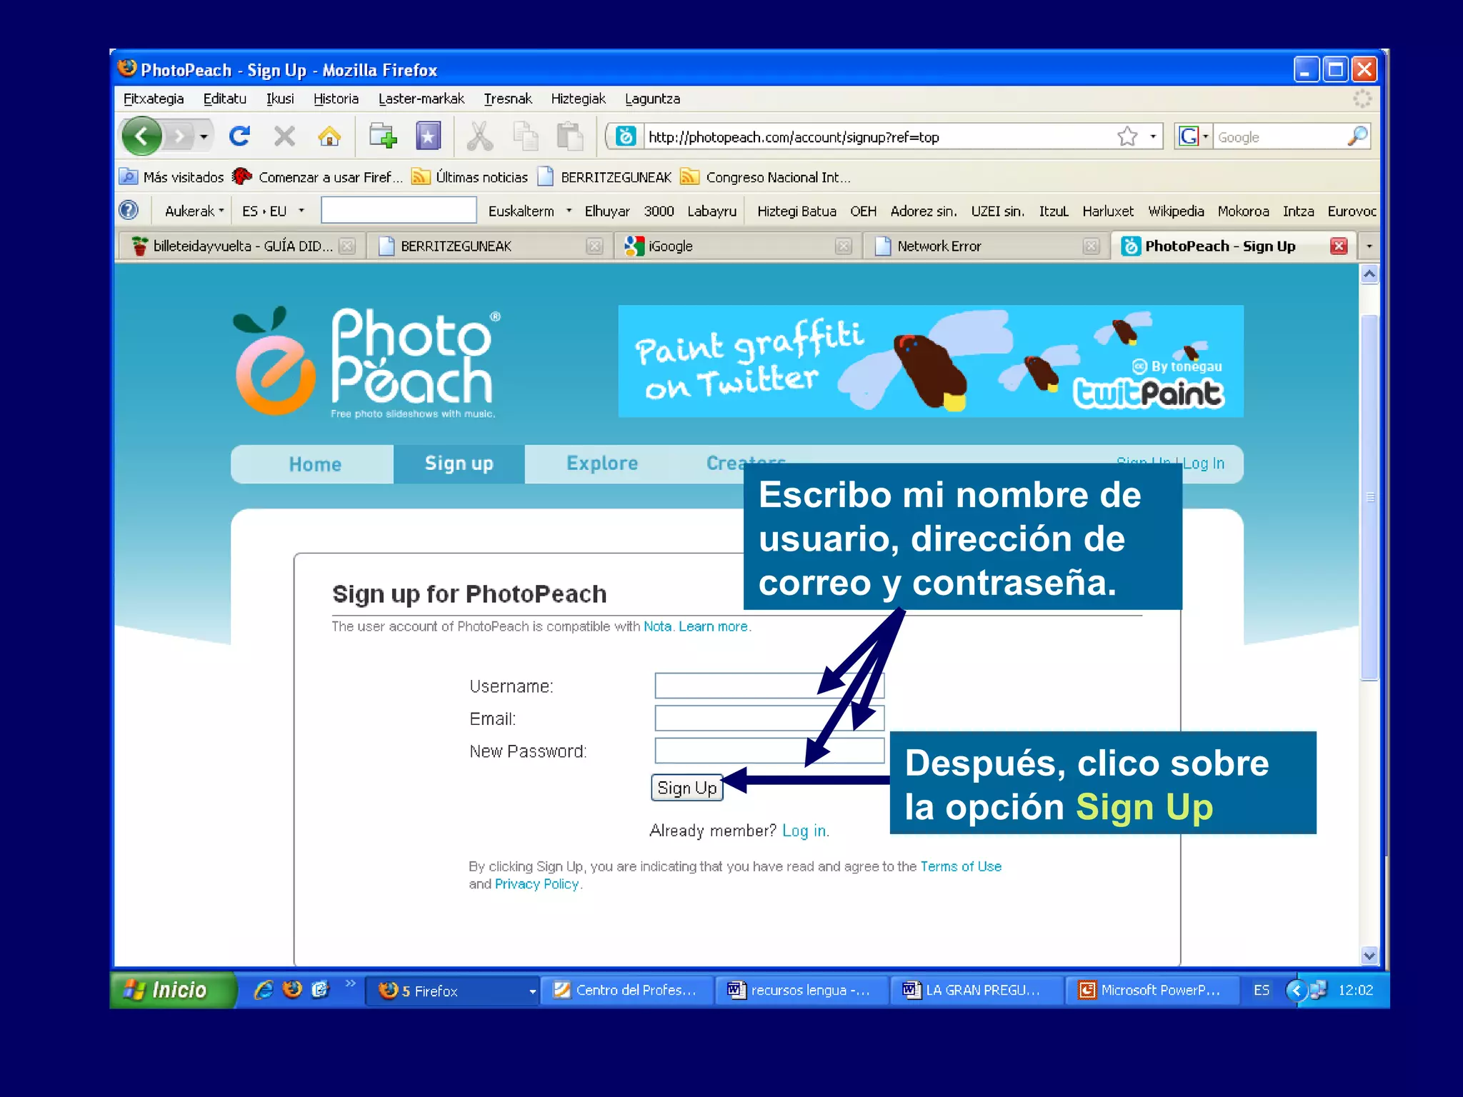Open the Inicio start button
Screen dimensions: 1463x1097
(x=172, y=990)
